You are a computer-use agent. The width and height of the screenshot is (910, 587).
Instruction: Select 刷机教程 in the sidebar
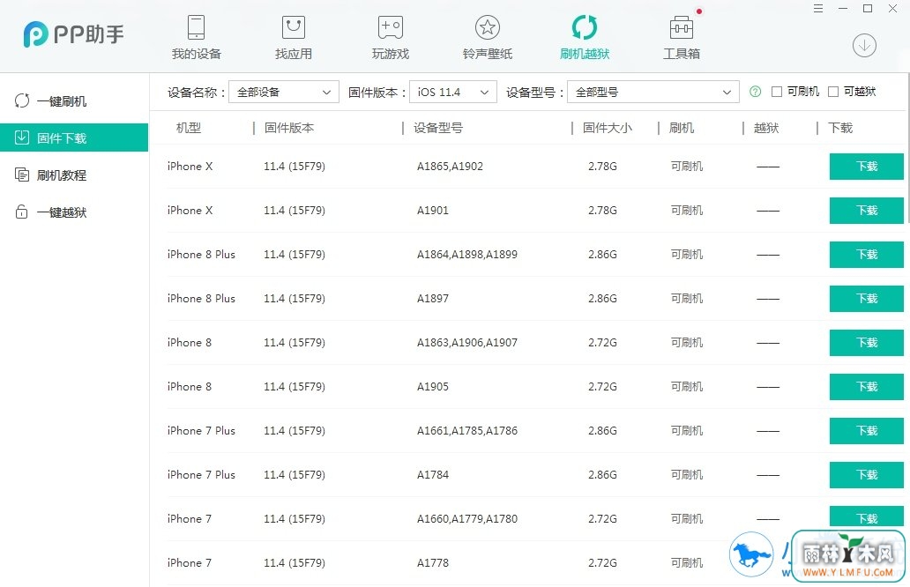click(x=74, y=175)
